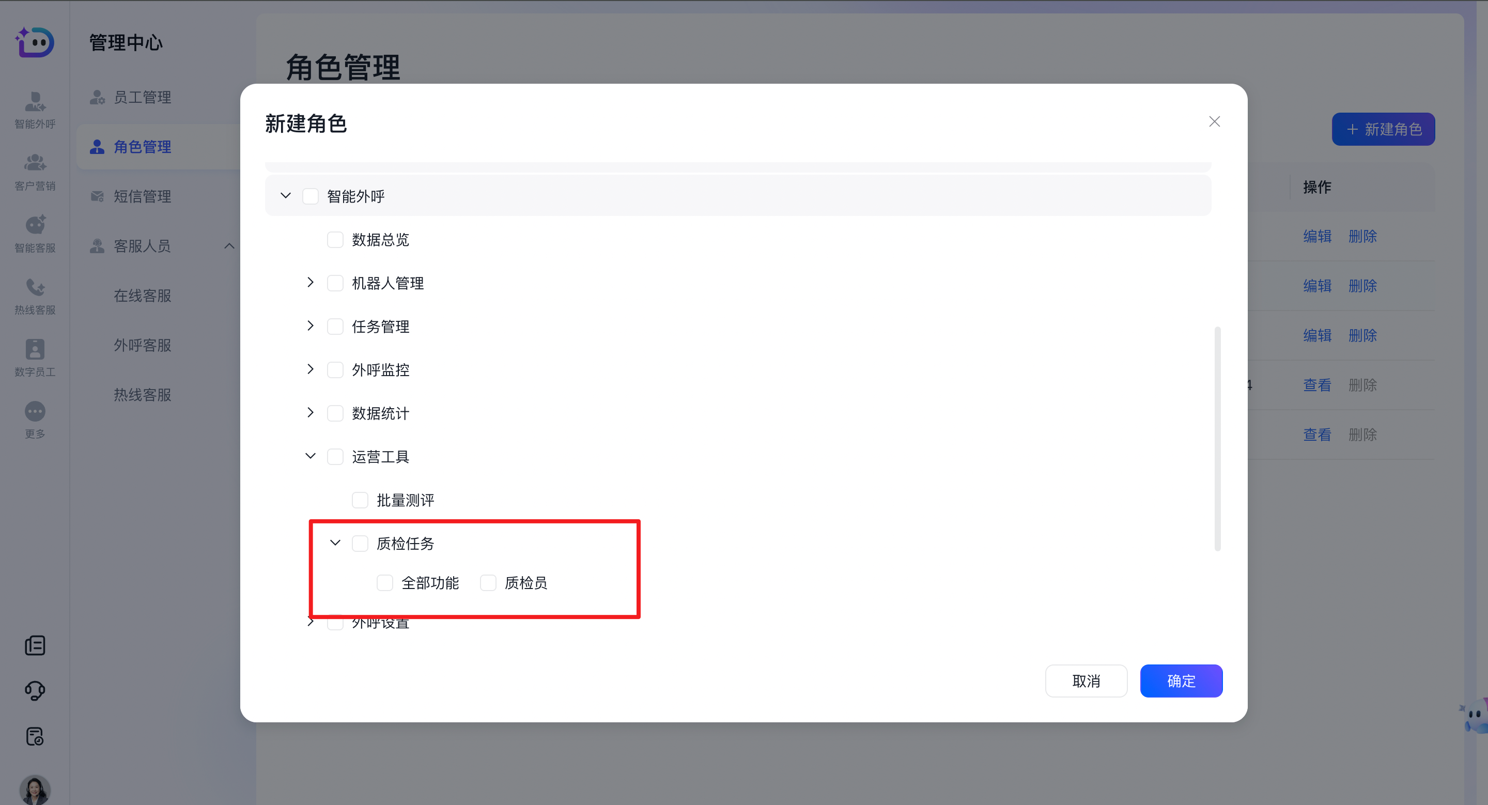Open the headset support icon
Image resolution: width=1488 pixels, height=805 pixels.
click(35, 691)
